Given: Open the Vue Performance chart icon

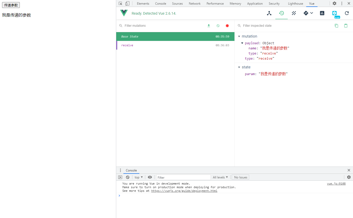Looking at the screenshot, I should tap(322, 13).
